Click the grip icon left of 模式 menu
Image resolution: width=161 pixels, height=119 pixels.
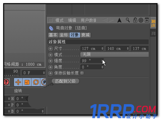tap(50, 20)
